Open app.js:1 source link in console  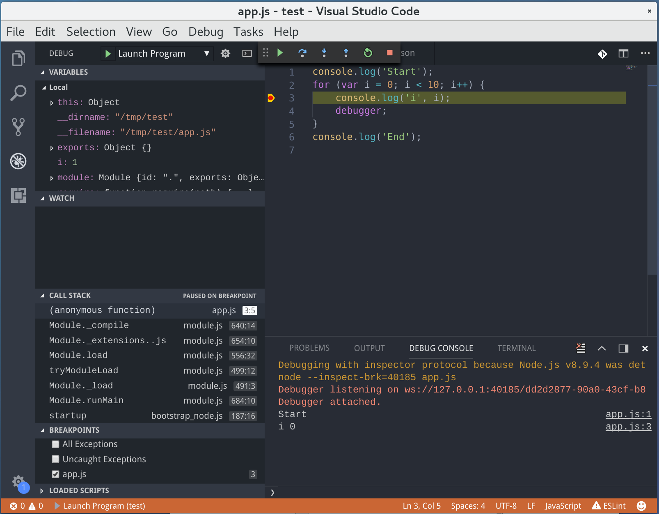628,414
